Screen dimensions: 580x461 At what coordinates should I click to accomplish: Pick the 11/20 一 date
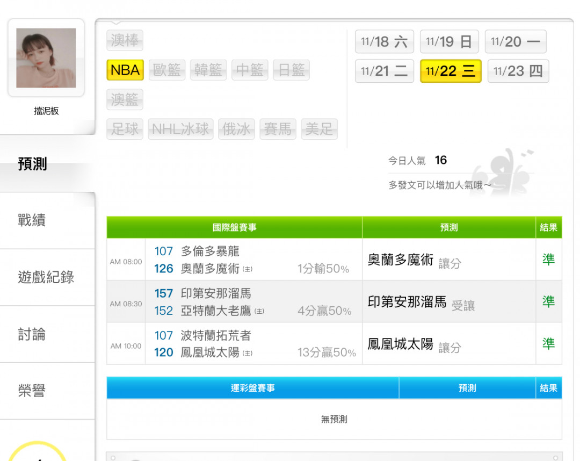516,41
